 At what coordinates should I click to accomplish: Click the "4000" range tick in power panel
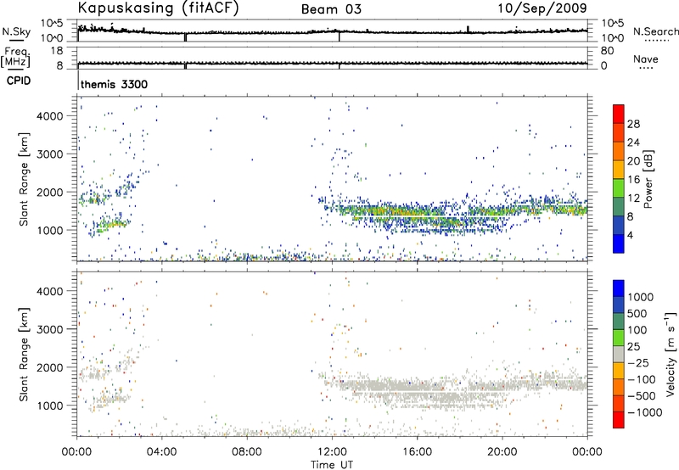(x=50, y=116)
